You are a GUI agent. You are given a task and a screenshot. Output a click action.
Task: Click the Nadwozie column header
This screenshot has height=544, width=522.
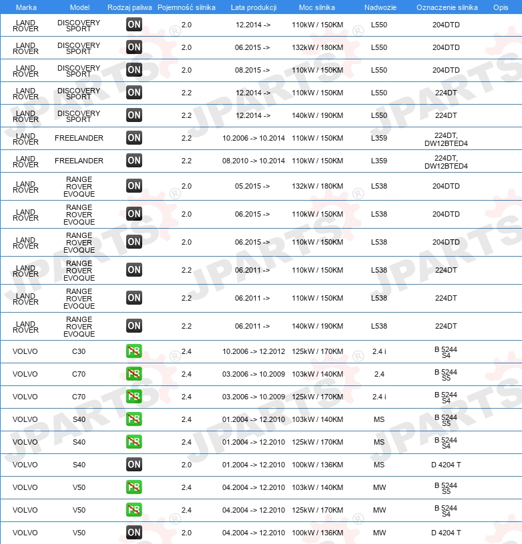coord(380,7)
